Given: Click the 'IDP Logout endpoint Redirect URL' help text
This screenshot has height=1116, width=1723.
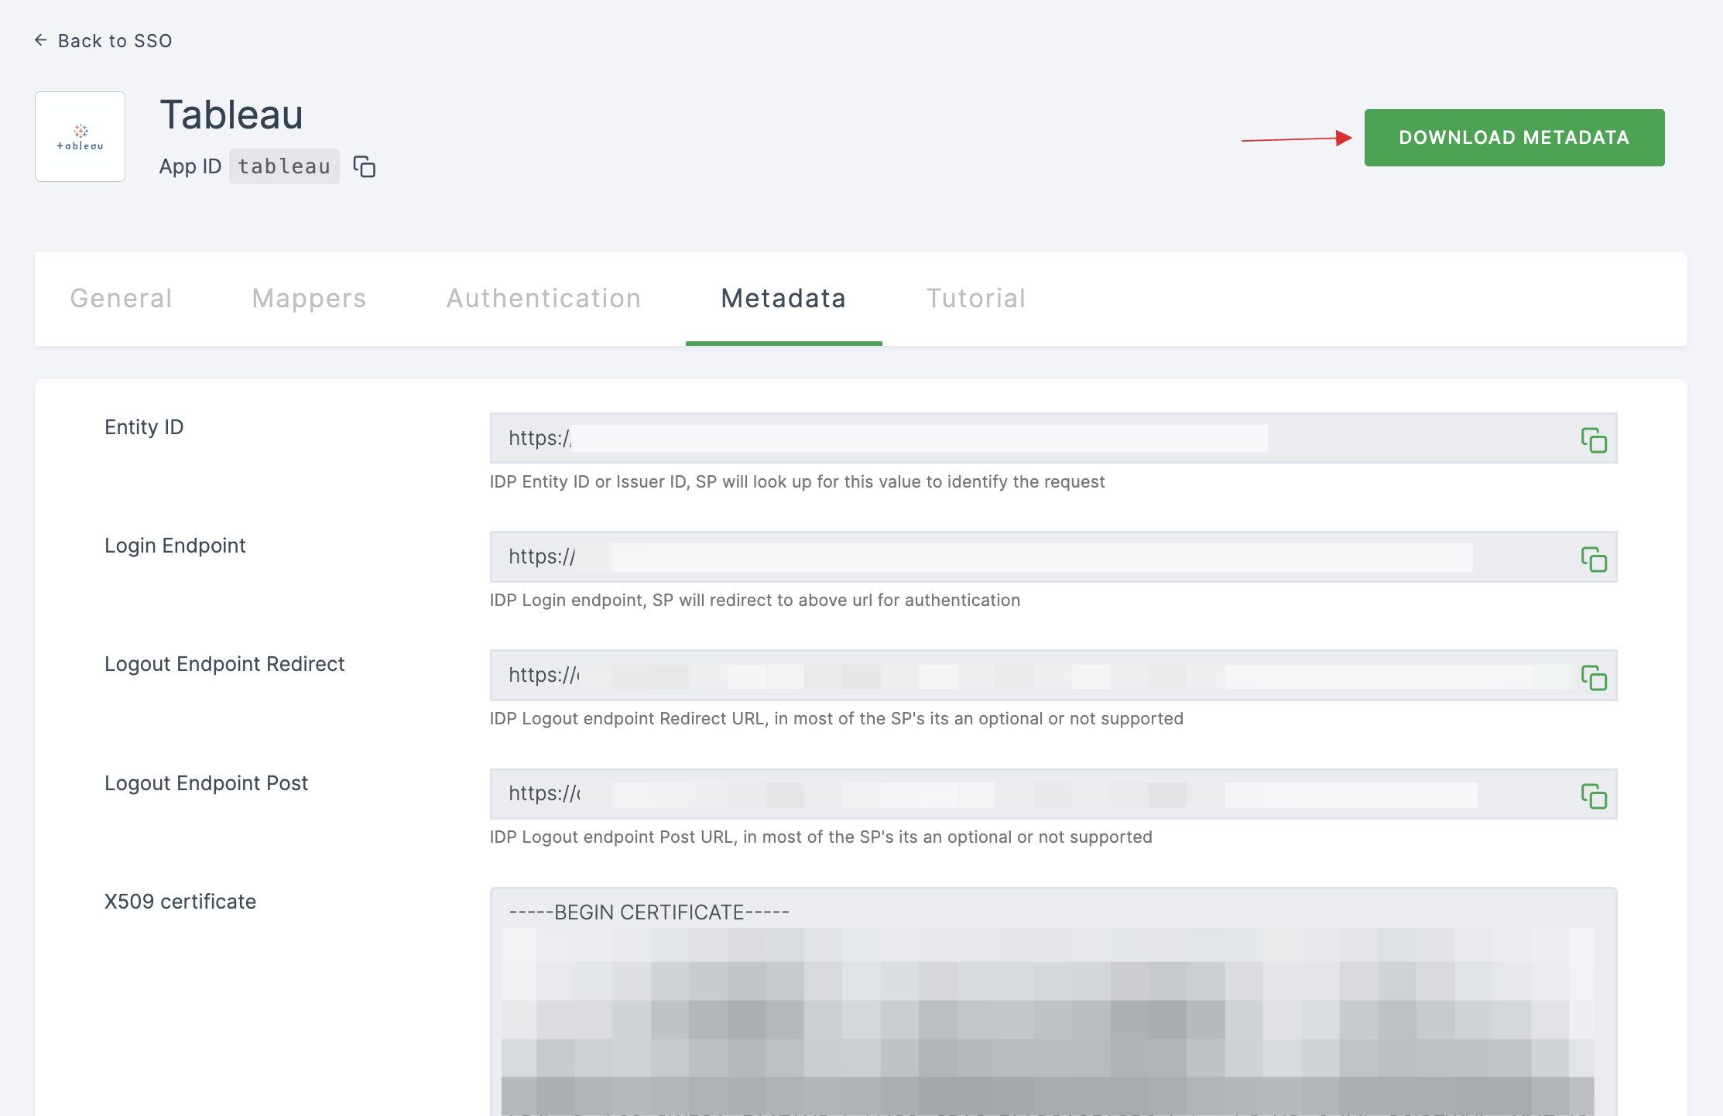Looking at the screenshot, I should click(x=837, y=718).
